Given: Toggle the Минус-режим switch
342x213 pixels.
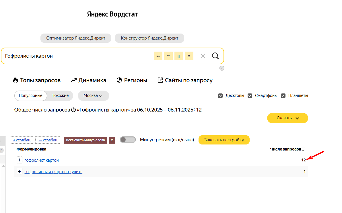Looking at the screenshot, I should pyautogui.click(x=128, y=140).
